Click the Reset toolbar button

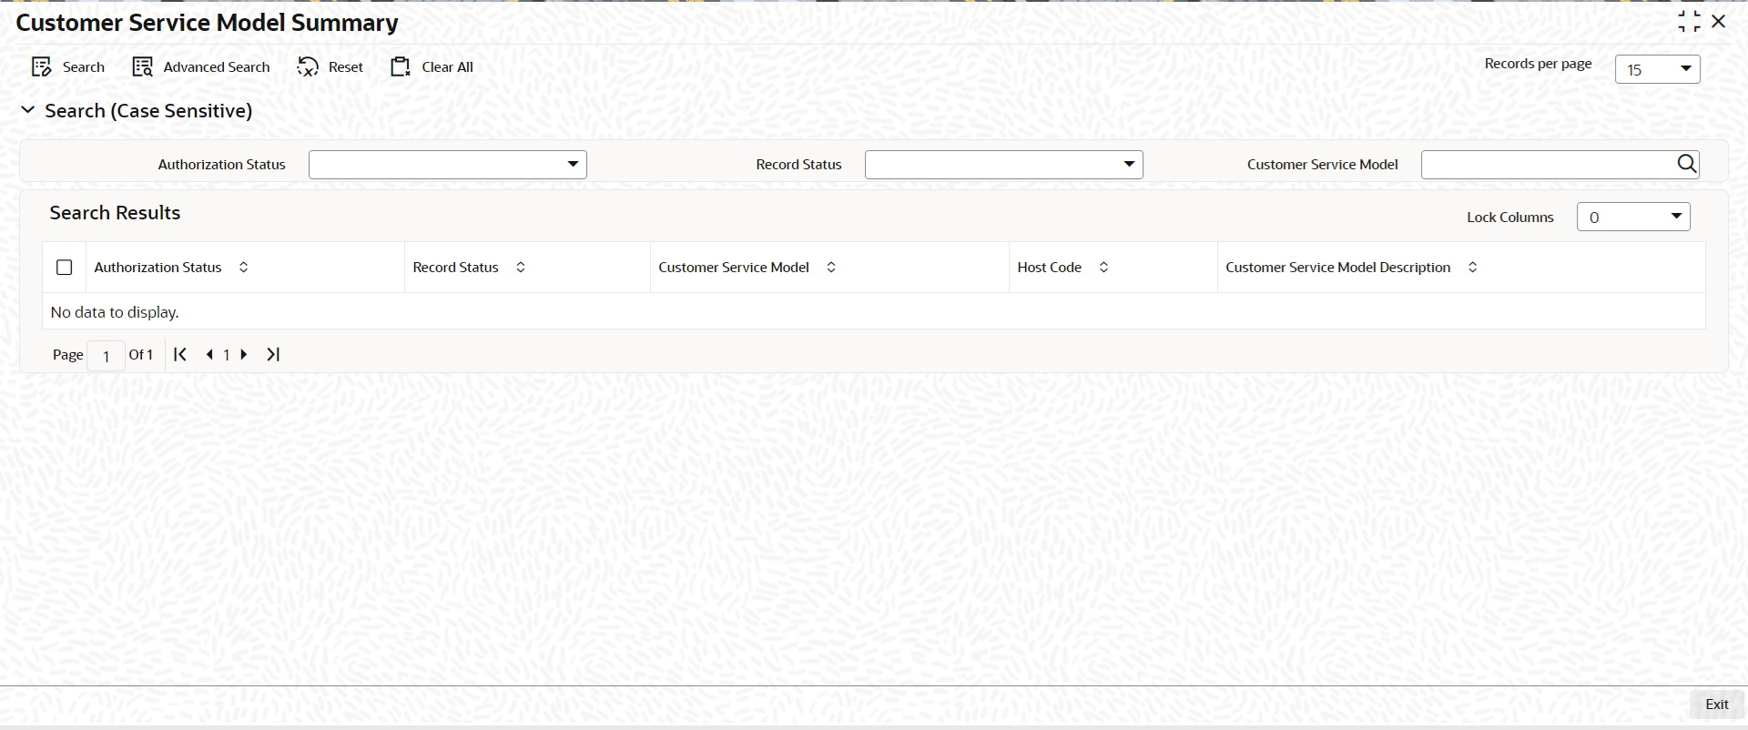pos(330,67)
